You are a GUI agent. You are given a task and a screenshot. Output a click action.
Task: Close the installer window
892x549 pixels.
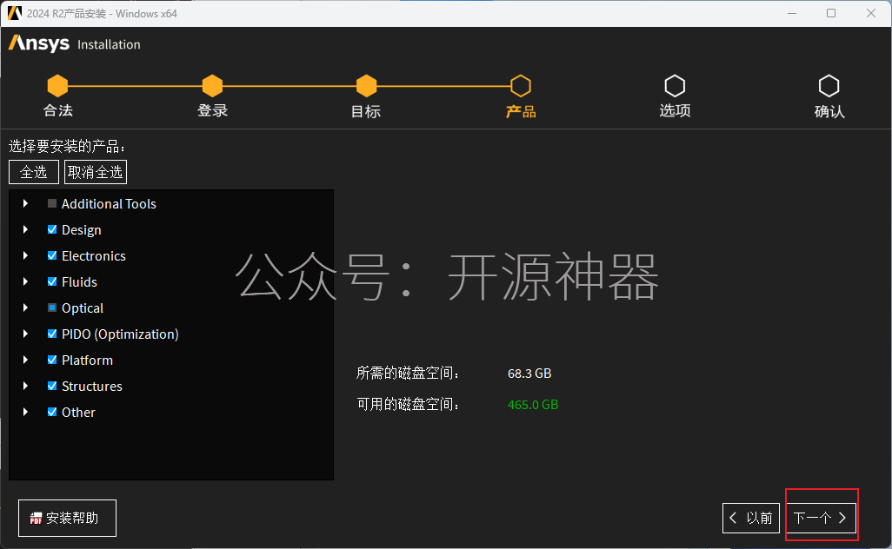(871, 13)
